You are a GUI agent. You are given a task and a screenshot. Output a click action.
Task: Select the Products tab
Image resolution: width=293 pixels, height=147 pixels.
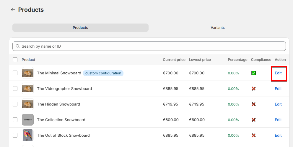80,28
